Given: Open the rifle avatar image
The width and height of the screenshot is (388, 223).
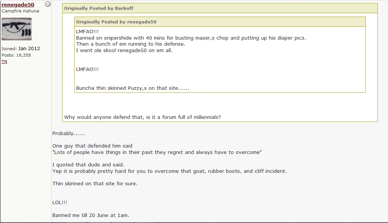Looking at the screenshot, I should [x=17, y=29].
